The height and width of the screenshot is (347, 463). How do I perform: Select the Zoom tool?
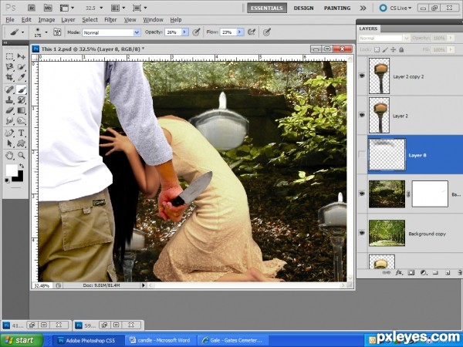pyautogui.click(x=22, y=155)
